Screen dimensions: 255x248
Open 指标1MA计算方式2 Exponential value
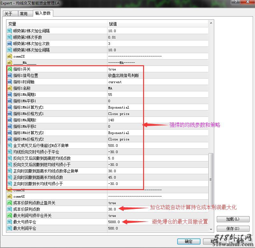pos(119,133)
